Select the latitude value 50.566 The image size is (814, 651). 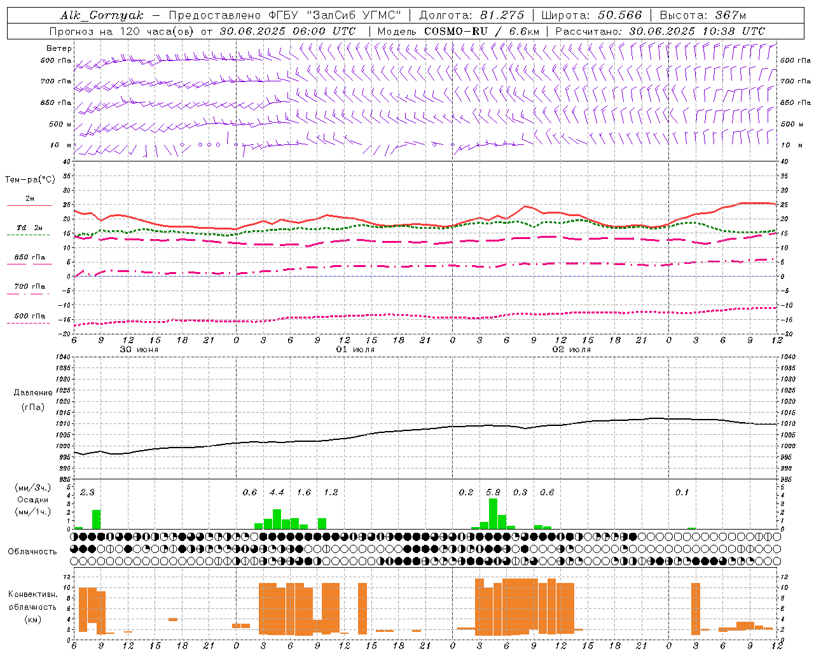pyautogui.click(x=619, y=15)
